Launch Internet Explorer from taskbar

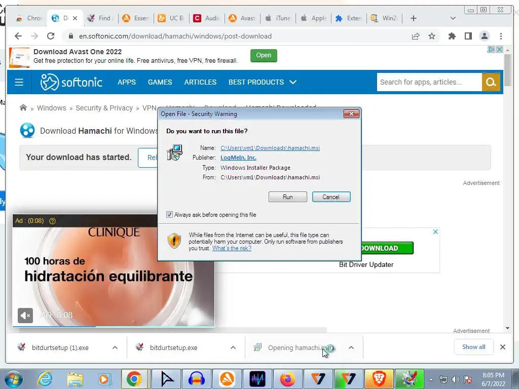click(45, 379)
